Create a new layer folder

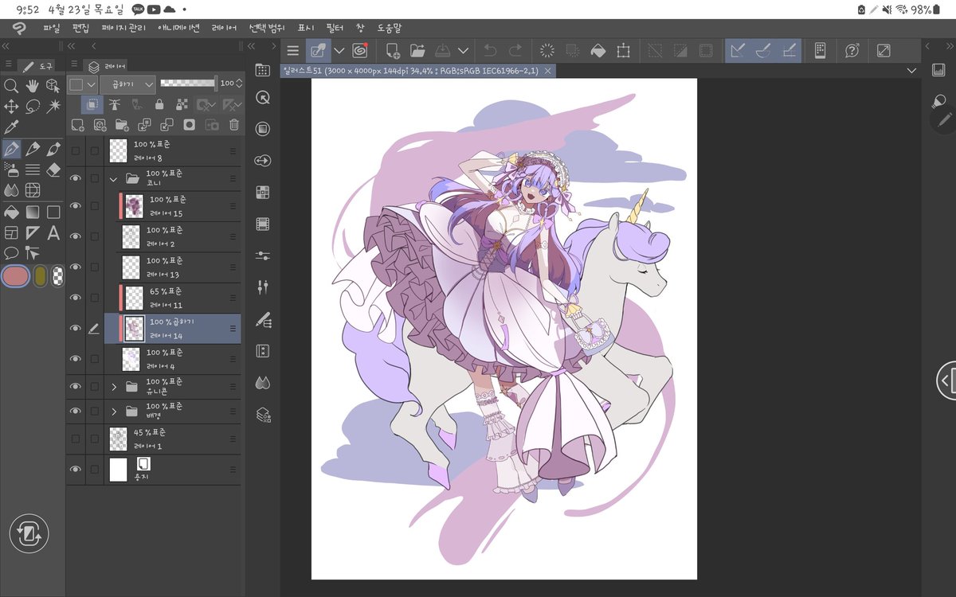click(x=122, y=125)
